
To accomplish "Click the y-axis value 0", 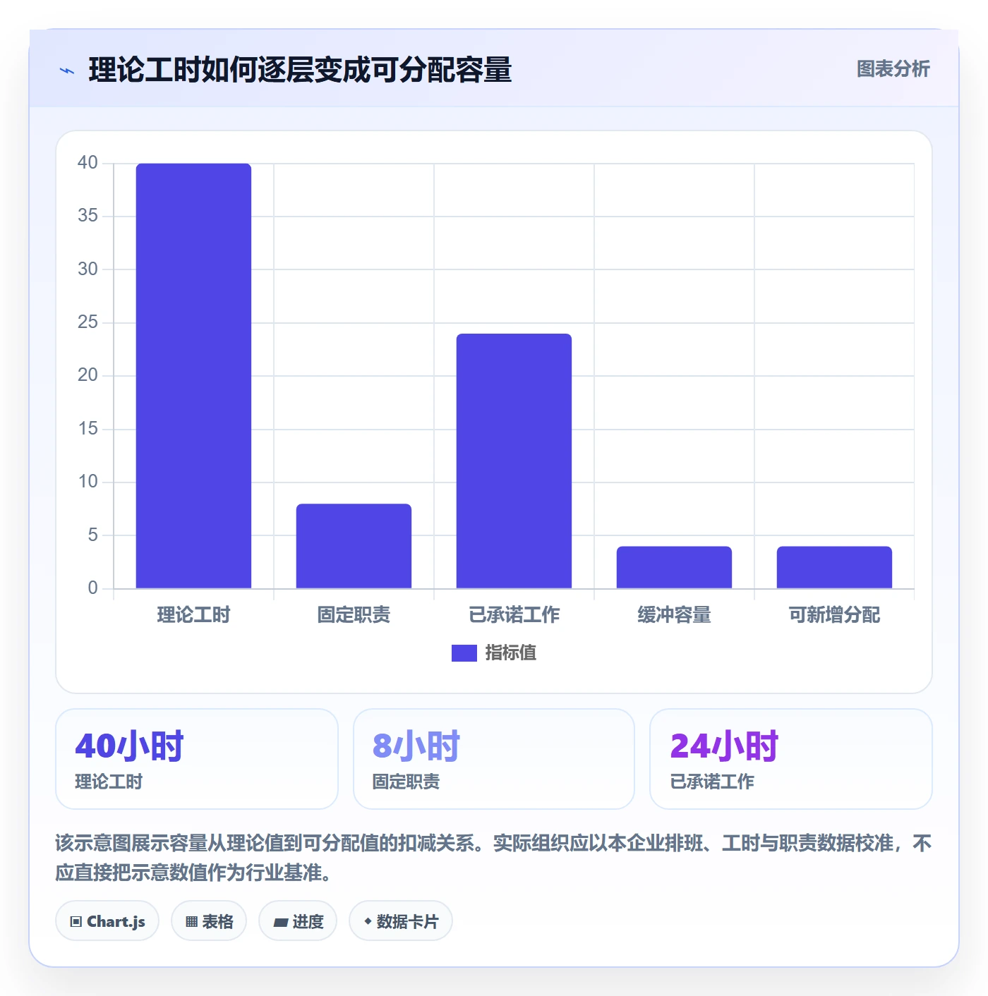I will [92, 588].
